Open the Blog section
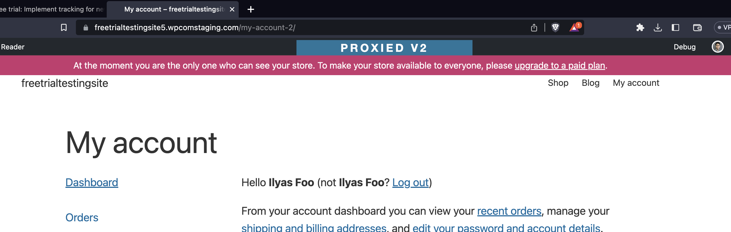This screenshot has width=731, height=232. pyautogui.click(x=590, y=83)
